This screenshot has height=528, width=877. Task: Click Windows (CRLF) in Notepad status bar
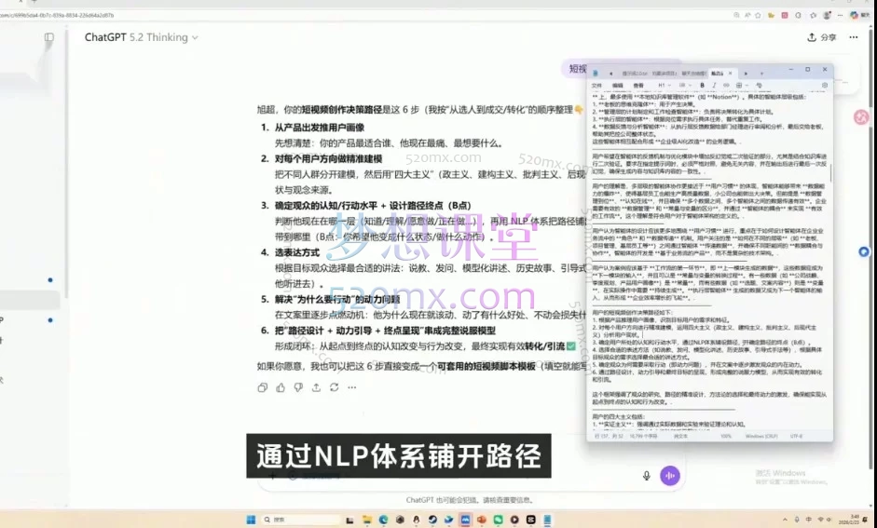[761, 437]
